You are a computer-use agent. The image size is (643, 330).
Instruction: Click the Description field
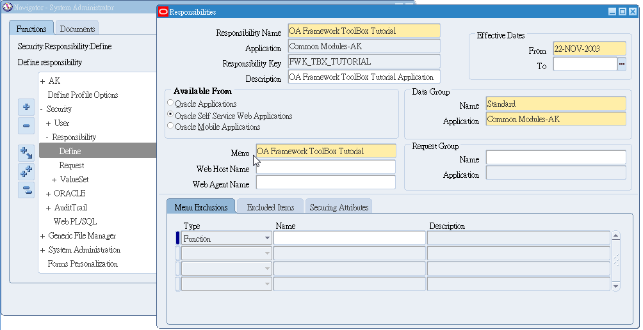[364, 77]
